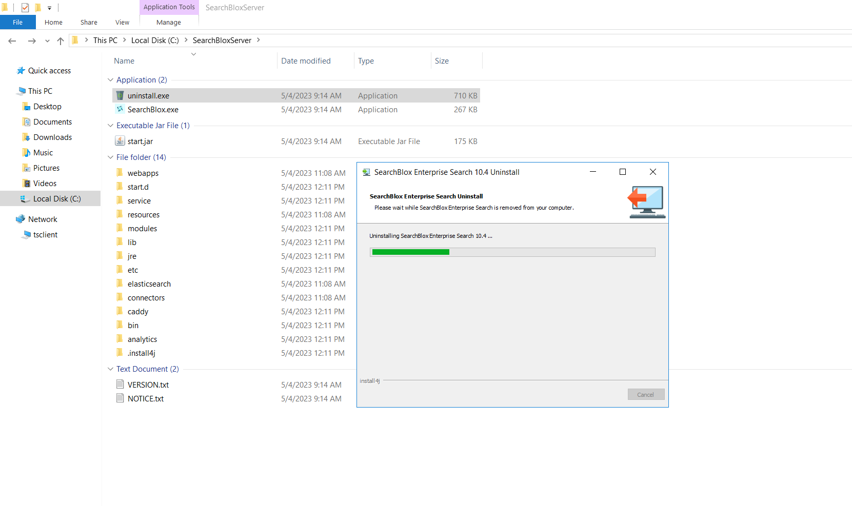Go forward with the Forward arrow
852x506 pixels.
click(32, 41)
